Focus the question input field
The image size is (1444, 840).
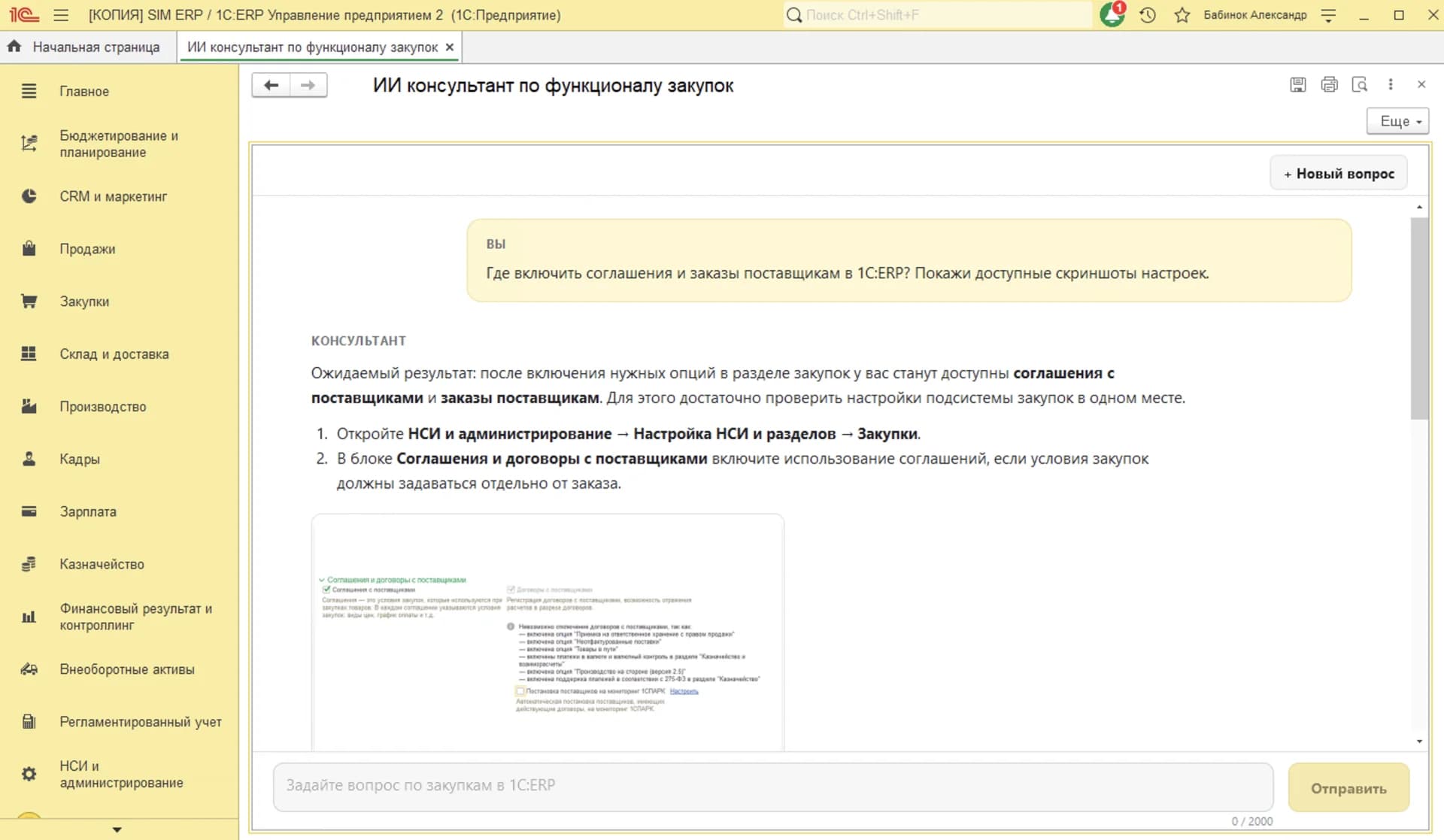[773, 787]
